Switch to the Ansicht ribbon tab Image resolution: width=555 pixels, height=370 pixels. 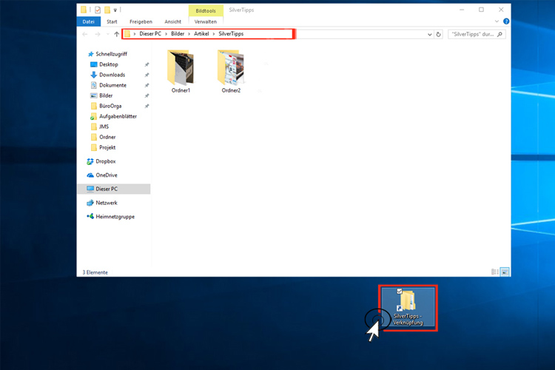click(172, 22)
